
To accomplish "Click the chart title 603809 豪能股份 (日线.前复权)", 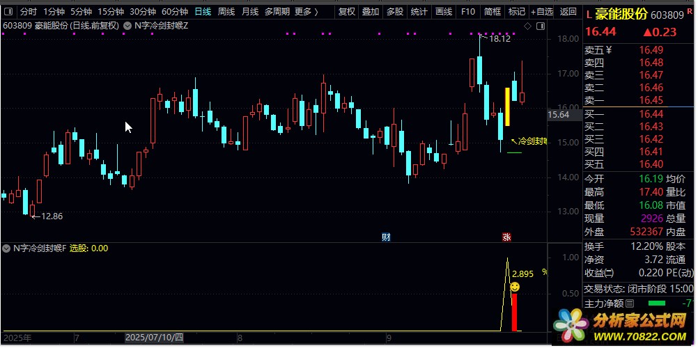I will (61, 26).
